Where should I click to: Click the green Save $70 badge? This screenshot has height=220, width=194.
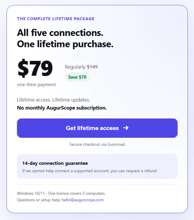pos(77,77)
